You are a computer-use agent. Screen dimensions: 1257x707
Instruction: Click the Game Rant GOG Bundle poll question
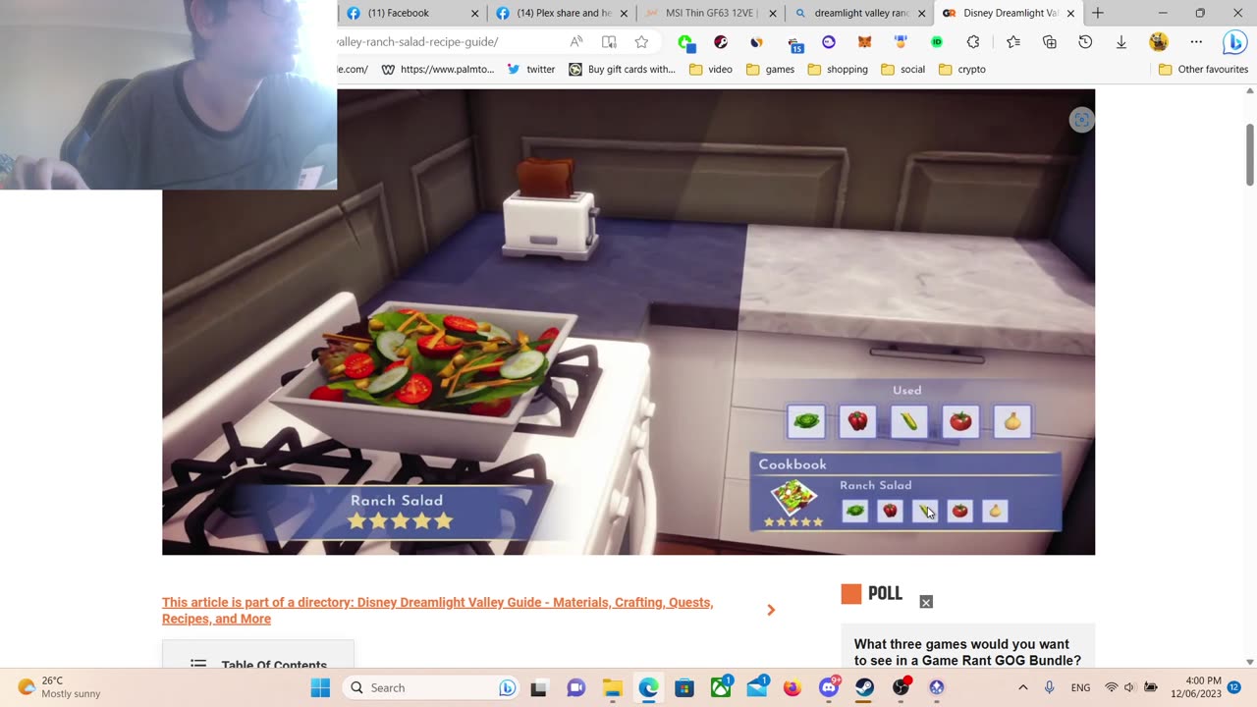tap(967, 652)
